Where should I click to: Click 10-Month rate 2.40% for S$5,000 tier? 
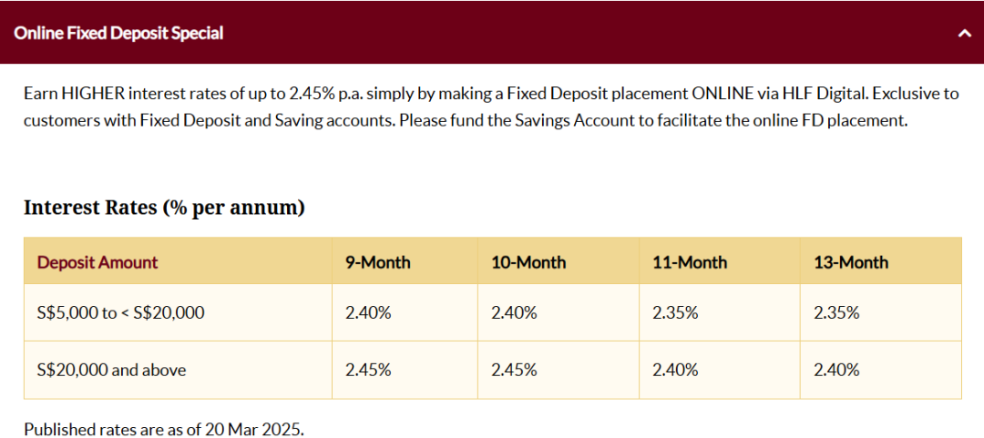point(514,312)
